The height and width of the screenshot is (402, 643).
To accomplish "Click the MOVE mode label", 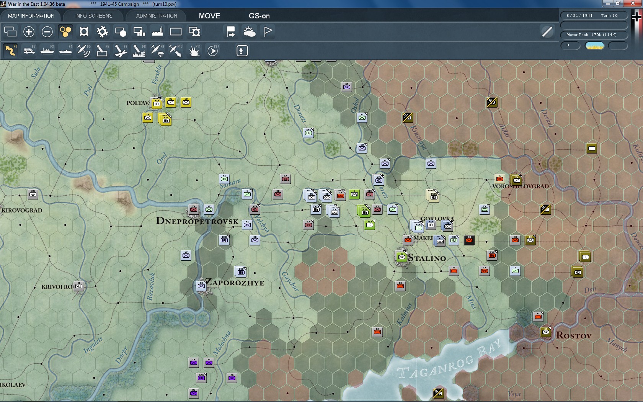I will click(x=209, y=16).
